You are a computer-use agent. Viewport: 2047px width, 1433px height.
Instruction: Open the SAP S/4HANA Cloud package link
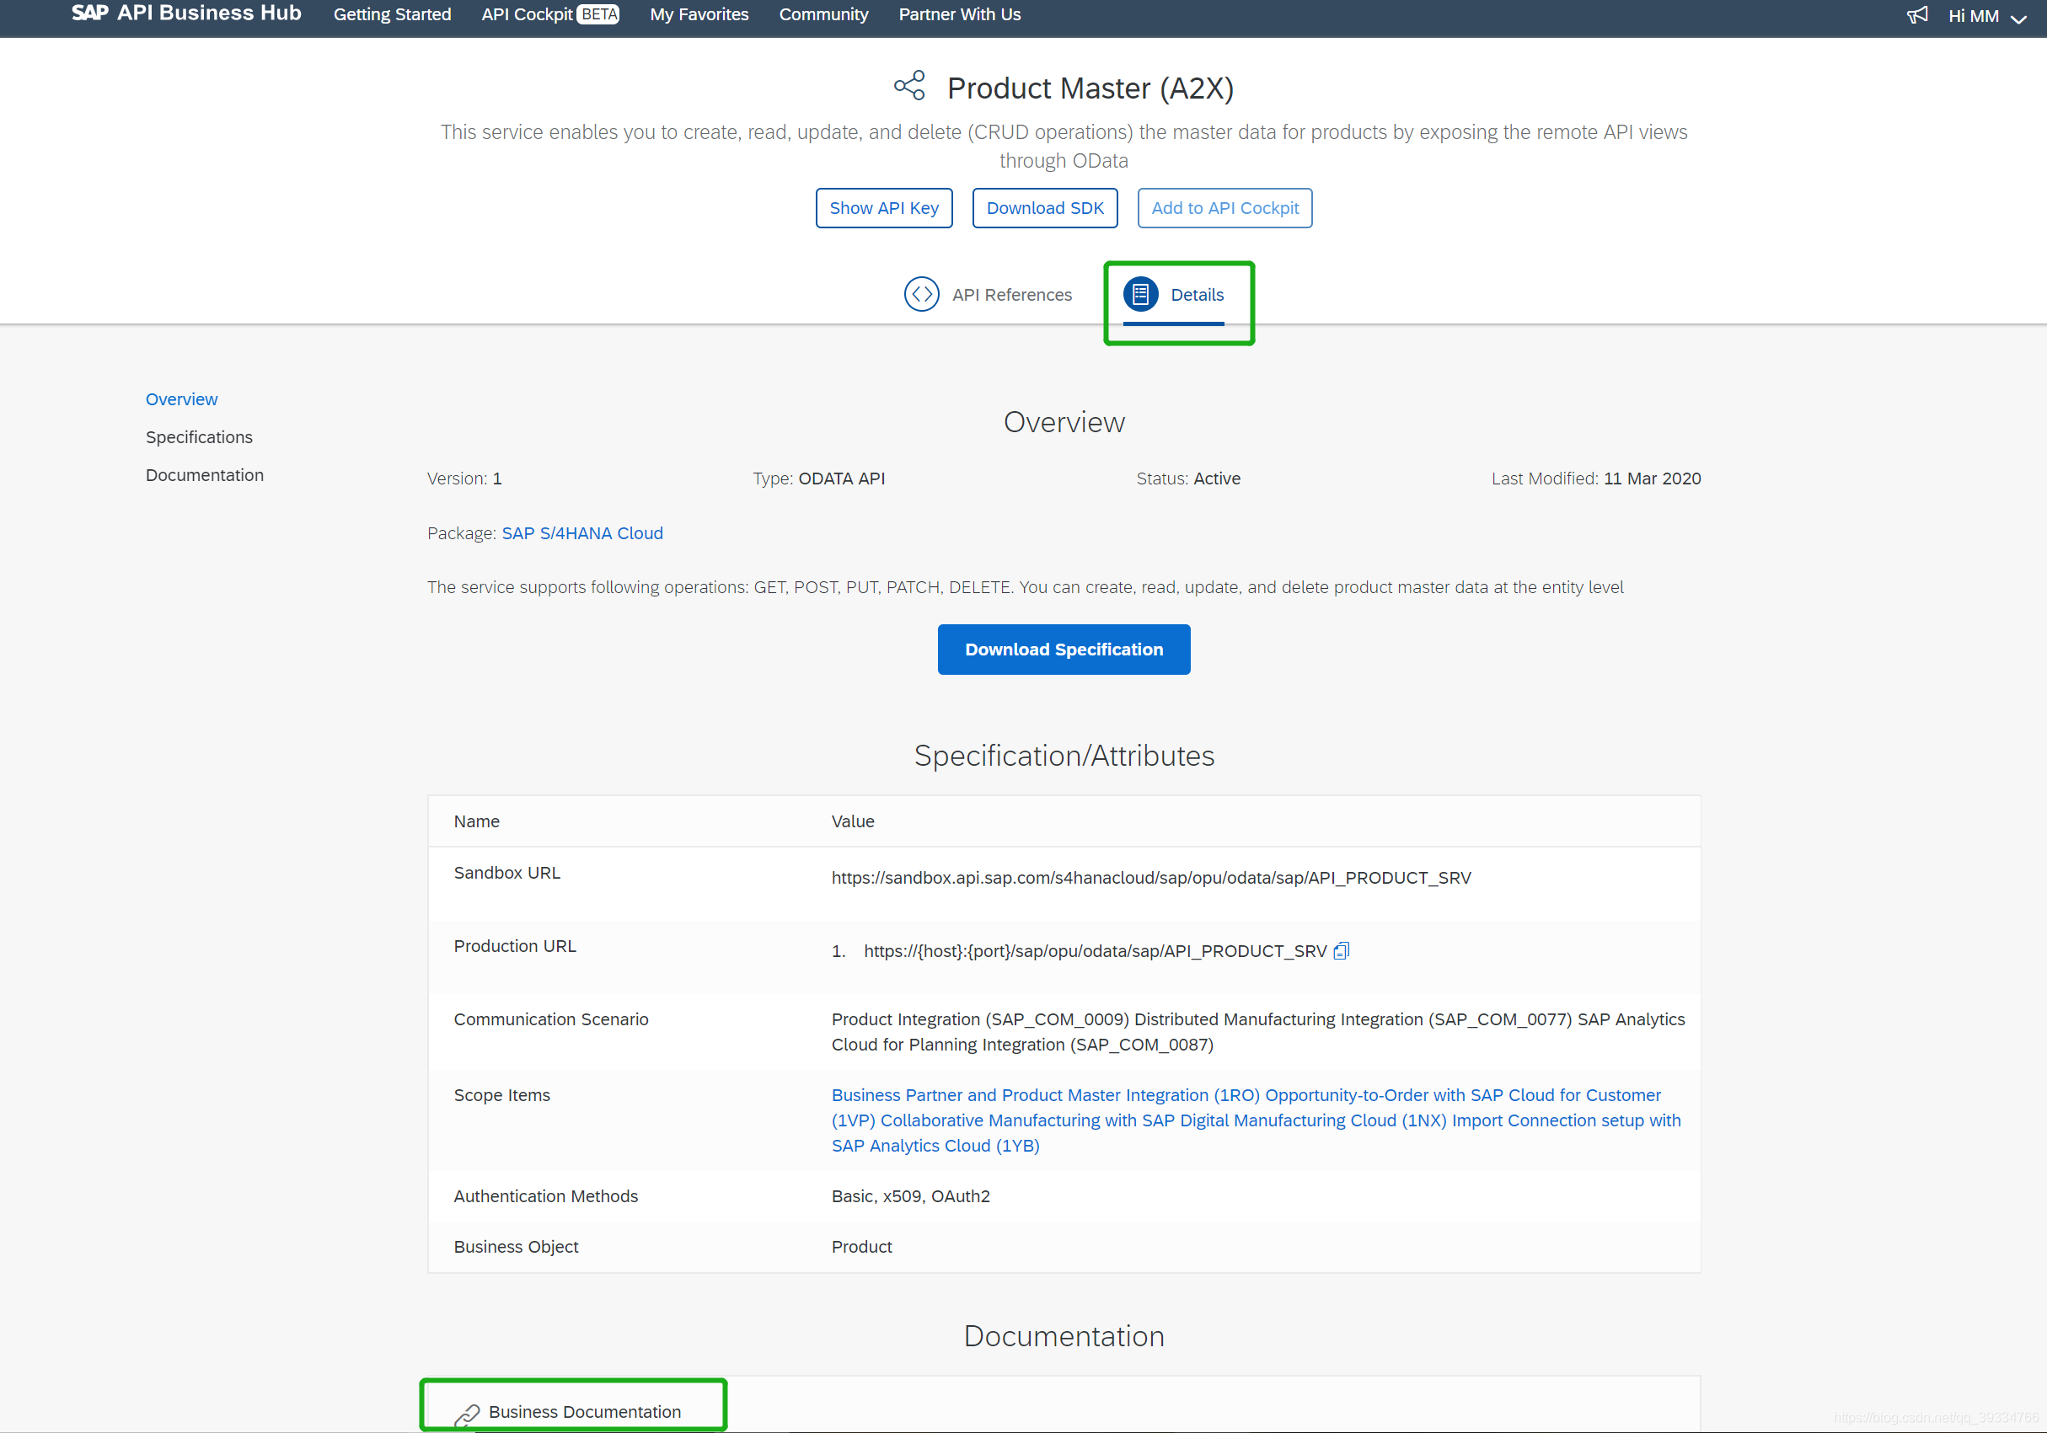click(x=582, y=533)
